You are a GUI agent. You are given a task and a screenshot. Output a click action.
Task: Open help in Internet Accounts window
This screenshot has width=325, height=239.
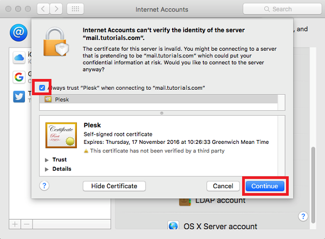[303, 216]
